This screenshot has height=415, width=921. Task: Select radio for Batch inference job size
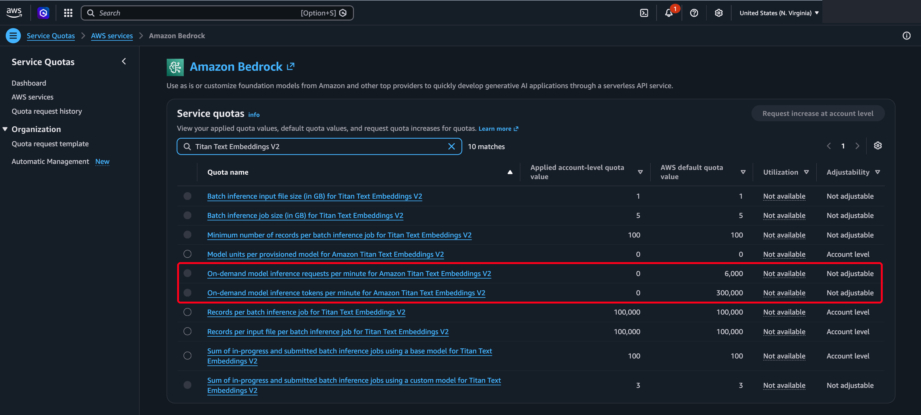[x=187, y=215]
